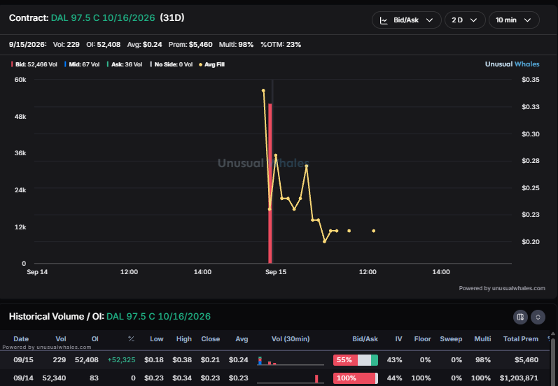Sort table by Multi column header
Viewport: 558px width, 386px height.
point(482,338)
